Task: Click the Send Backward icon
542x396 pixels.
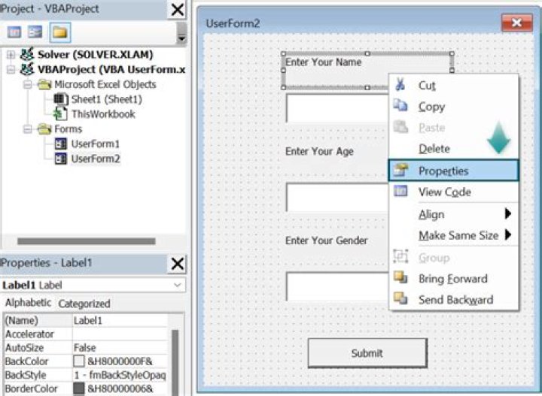Action: [400, 298]
